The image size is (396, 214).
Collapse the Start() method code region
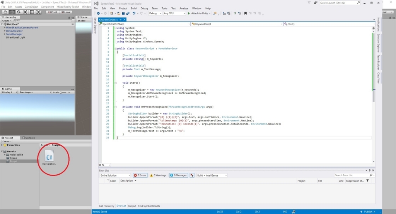(x=115, y=83)
